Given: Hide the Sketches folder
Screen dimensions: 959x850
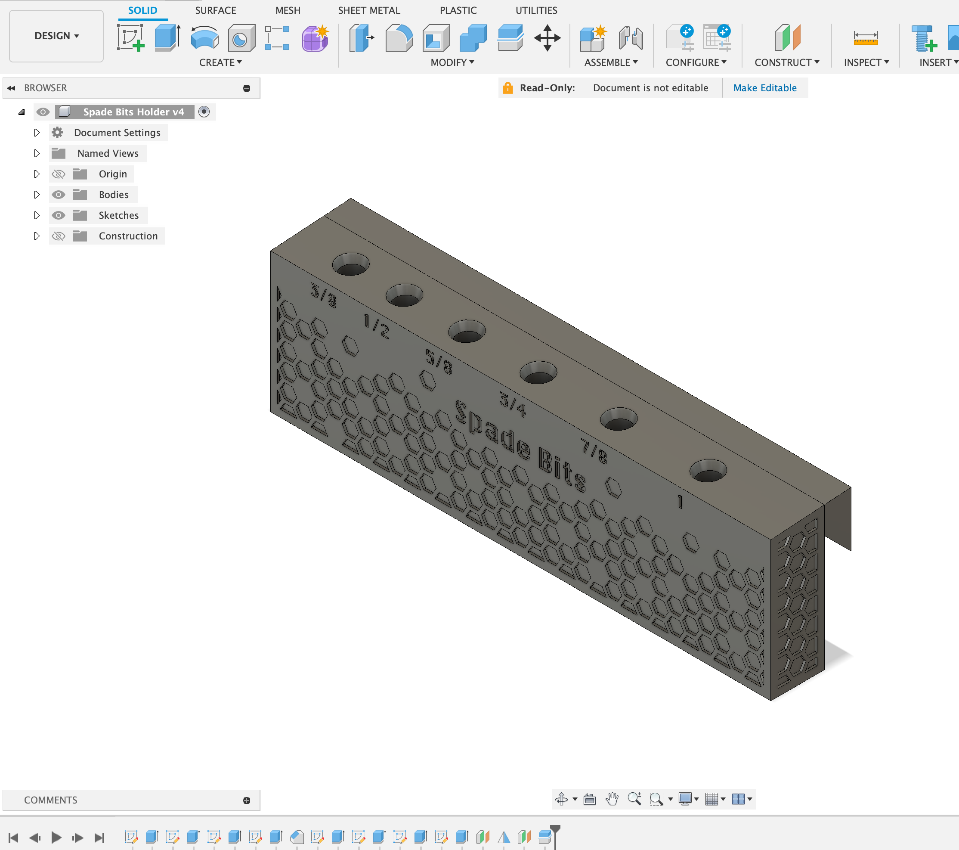Looking at the screenshot, I should pyautogui.click(x=58, y=215).
